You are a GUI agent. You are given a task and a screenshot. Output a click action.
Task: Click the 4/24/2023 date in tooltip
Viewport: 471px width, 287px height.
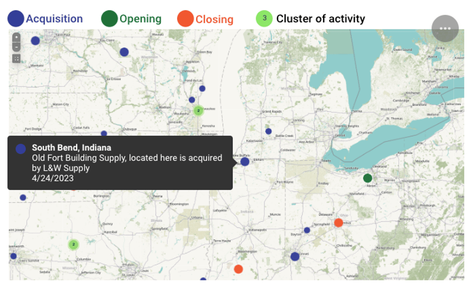tap(53, 178)
